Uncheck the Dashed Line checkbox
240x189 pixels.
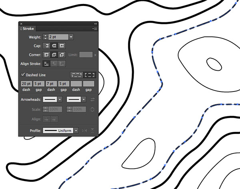[x=23, y=75]
